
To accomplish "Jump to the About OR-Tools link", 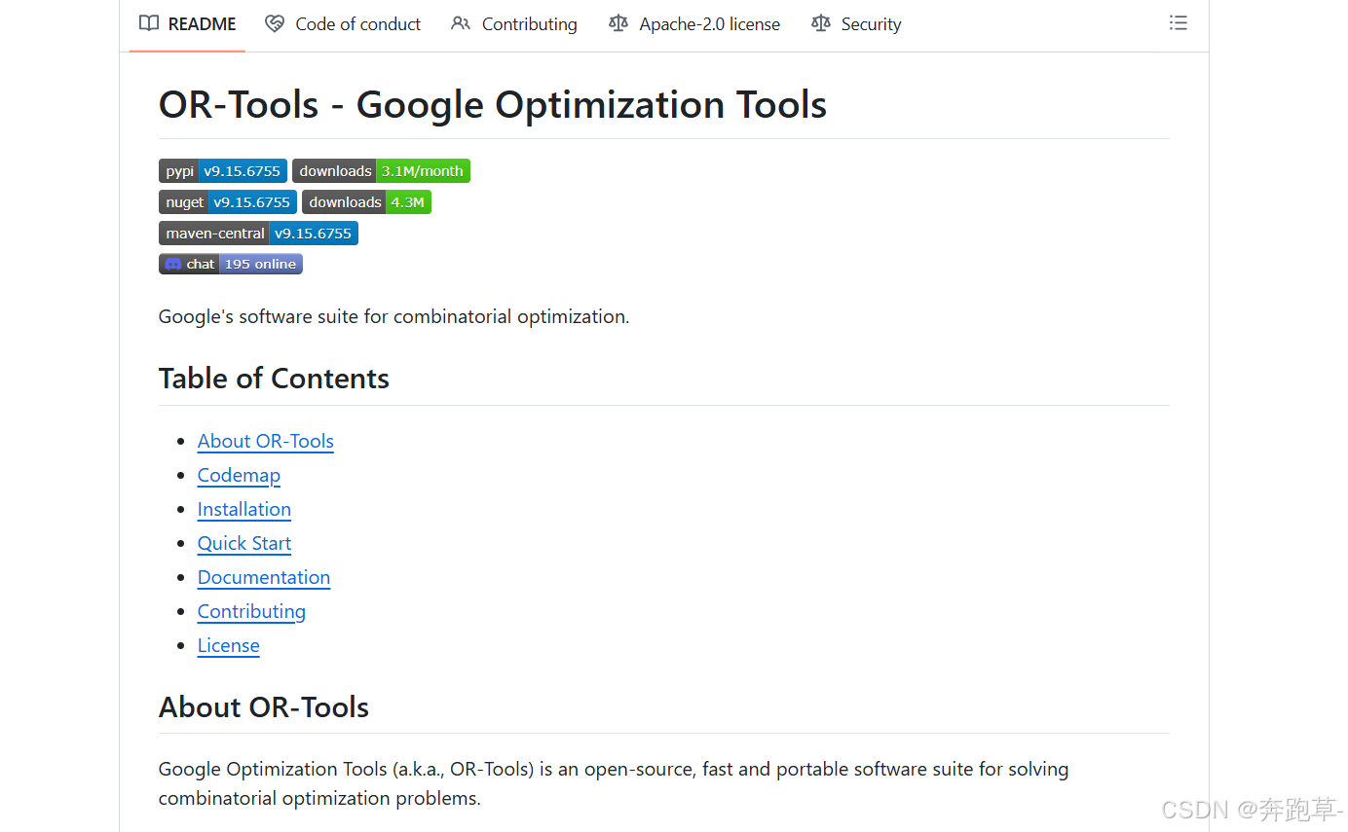I will (x=266, y=441).
